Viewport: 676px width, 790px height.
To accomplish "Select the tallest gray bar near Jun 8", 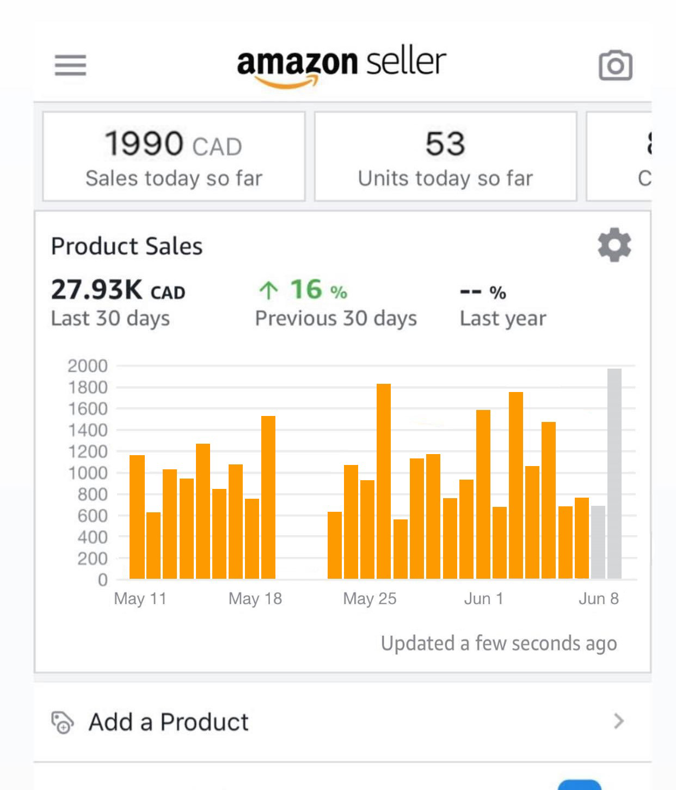I will pyautogui.click(x=614, y=474).
